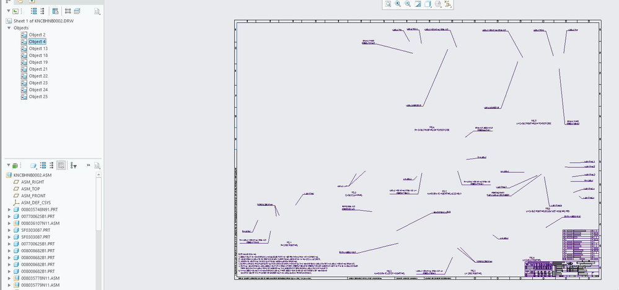The height and width of the screenshot is (290, 619).
Task: Click Expand All icon in drawing tree toolbar
Action: [x=33, y=11]
